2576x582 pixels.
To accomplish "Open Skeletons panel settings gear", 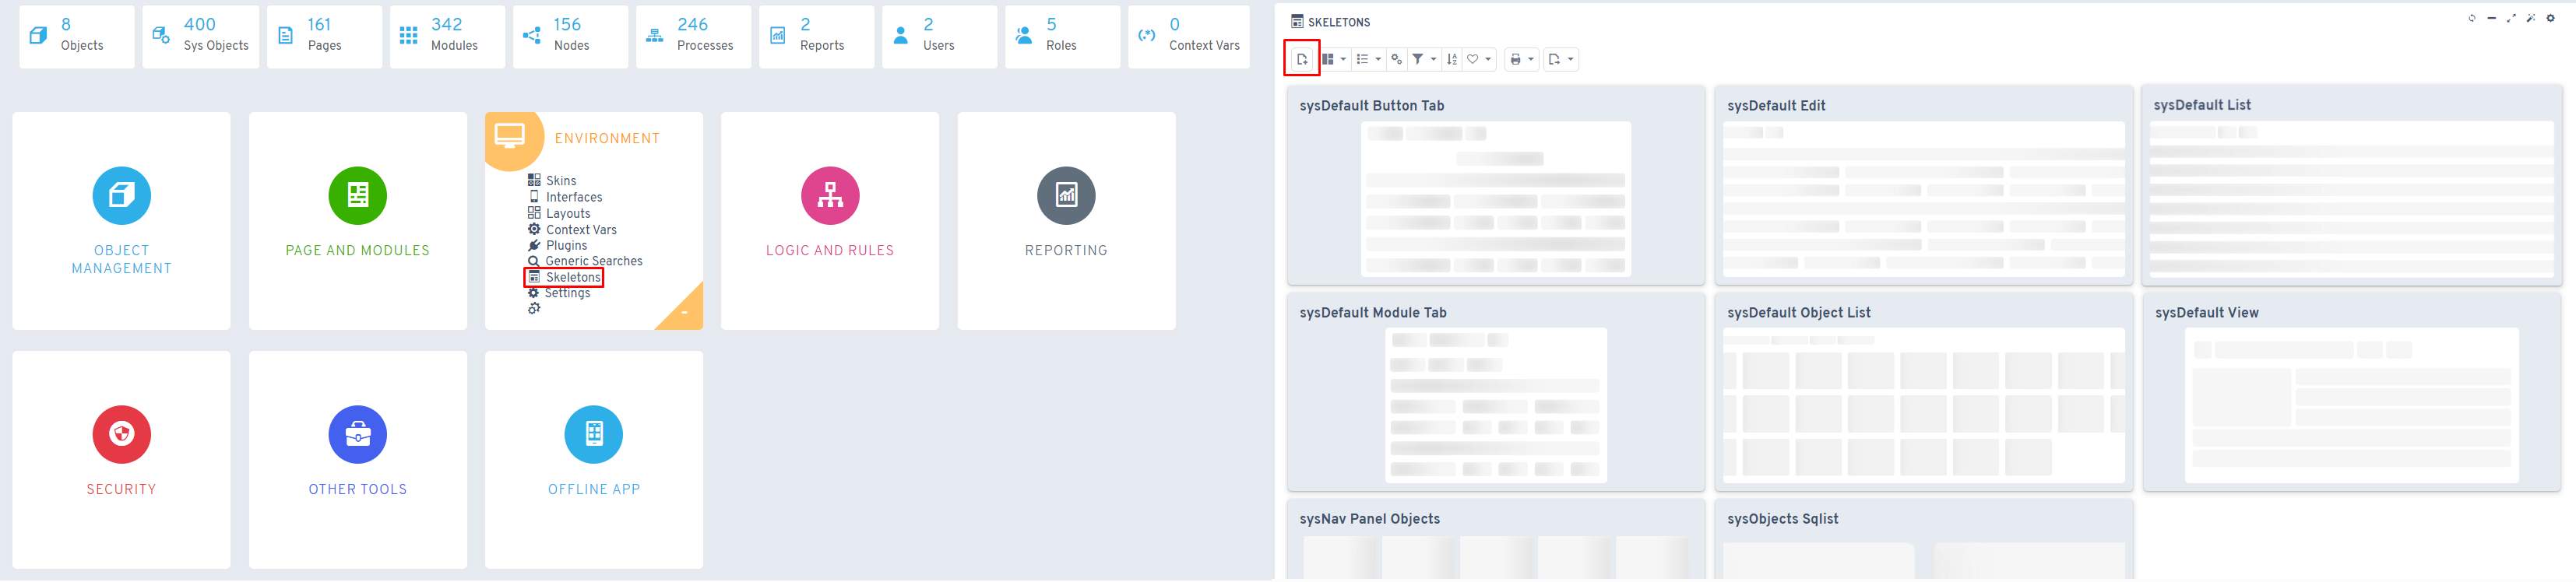I will click(x=2550, y=18).
